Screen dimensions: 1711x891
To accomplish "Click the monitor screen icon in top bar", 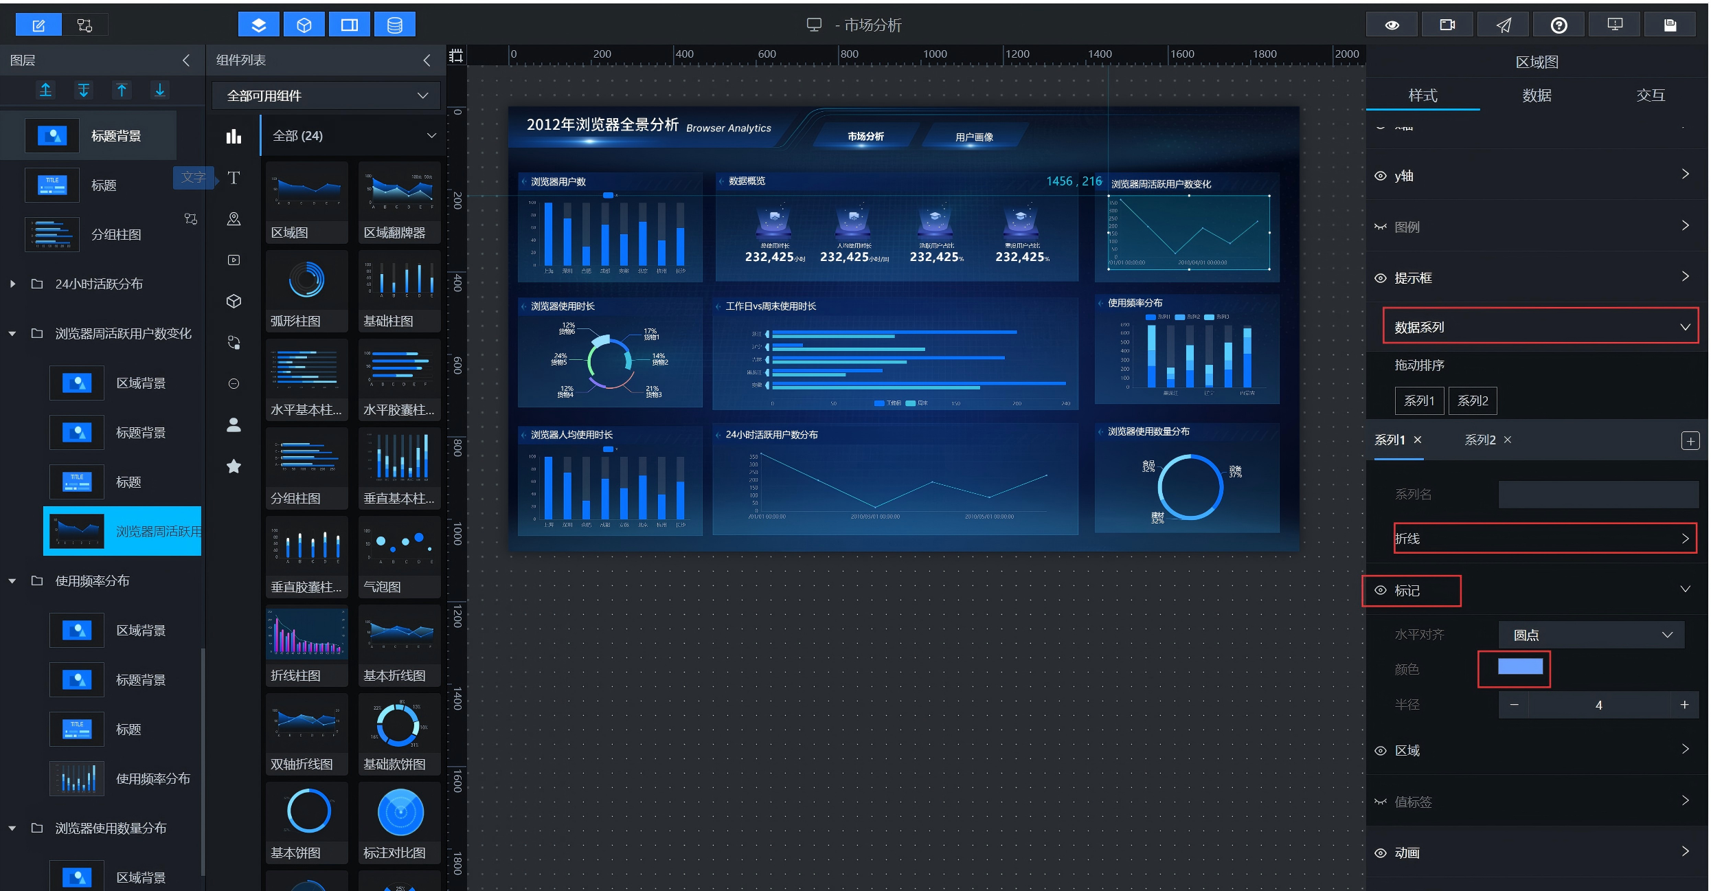I will pos(1615,25).
